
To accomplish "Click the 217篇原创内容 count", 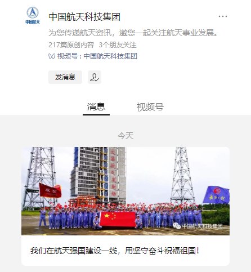I will pos(71,45).
